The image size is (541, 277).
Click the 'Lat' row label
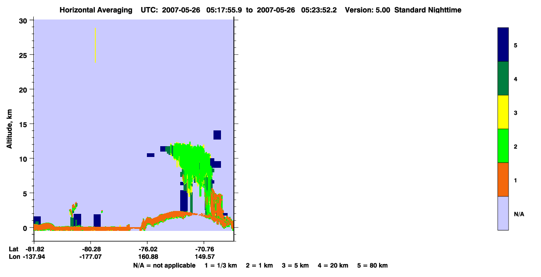pos(13,249)
